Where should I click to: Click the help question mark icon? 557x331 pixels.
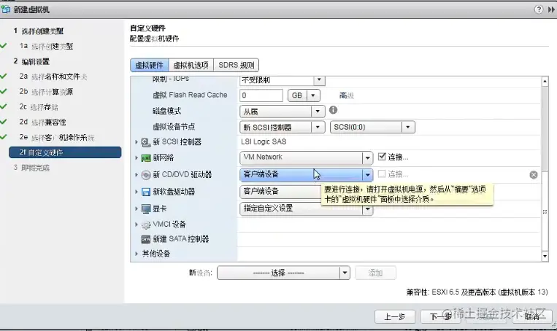[x=539, y=9]
